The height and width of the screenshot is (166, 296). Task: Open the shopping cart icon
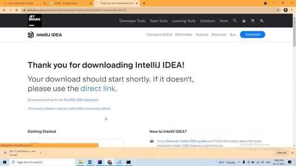253,21
